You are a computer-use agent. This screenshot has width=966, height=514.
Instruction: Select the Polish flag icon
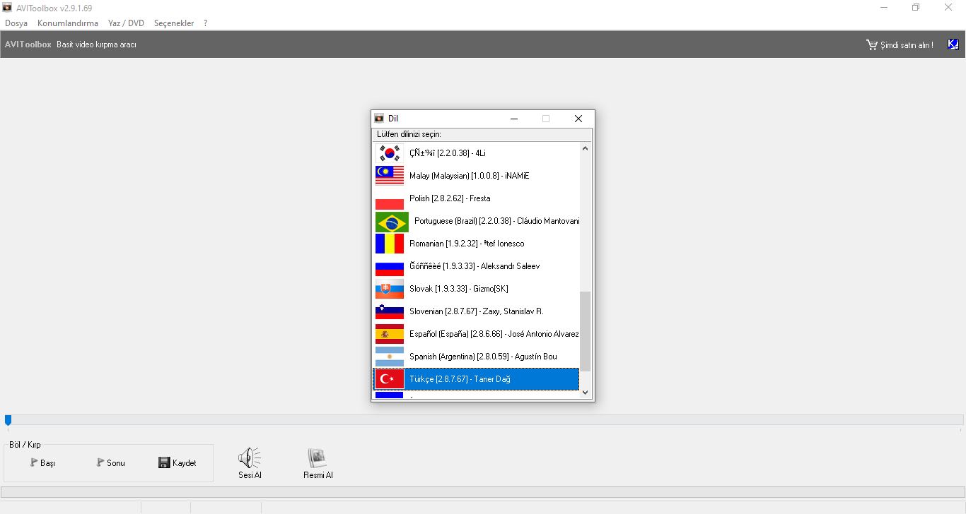390,198
